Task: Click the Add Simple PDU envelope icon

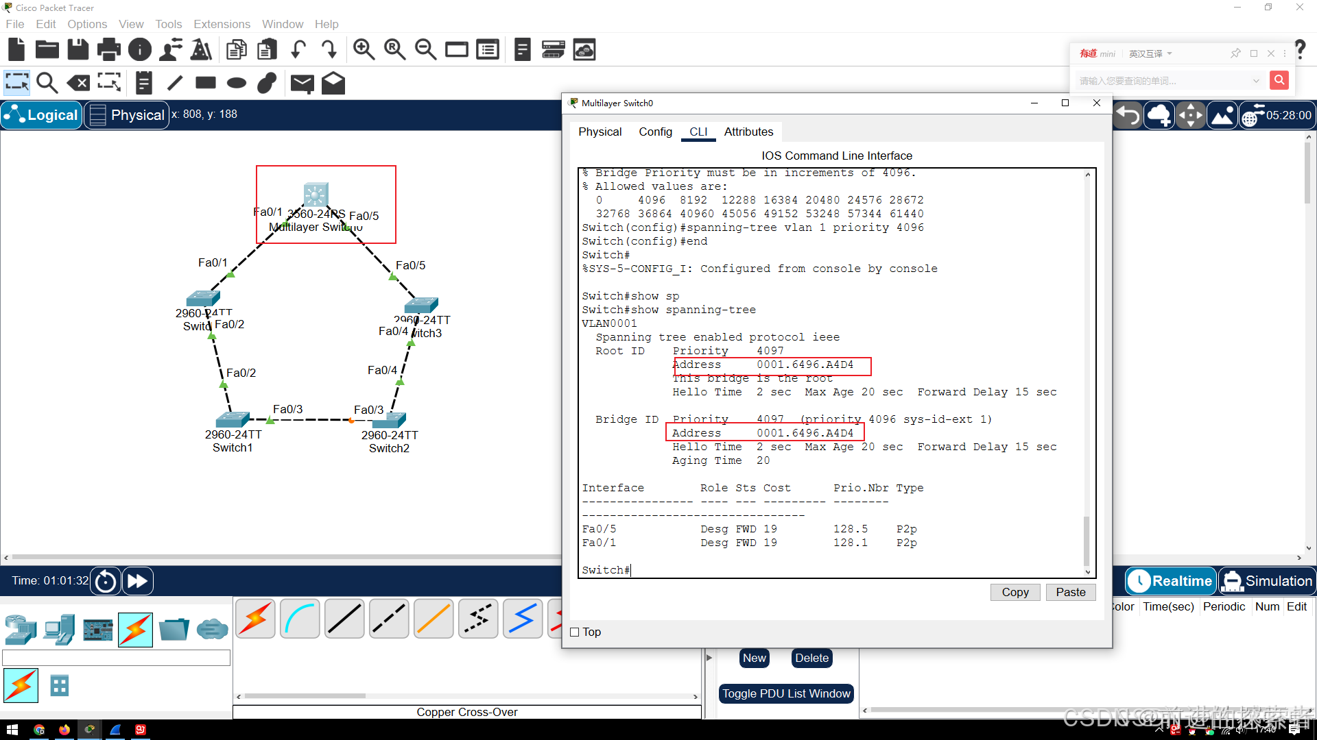Action: pyautogui.click(x=302, y=84)
